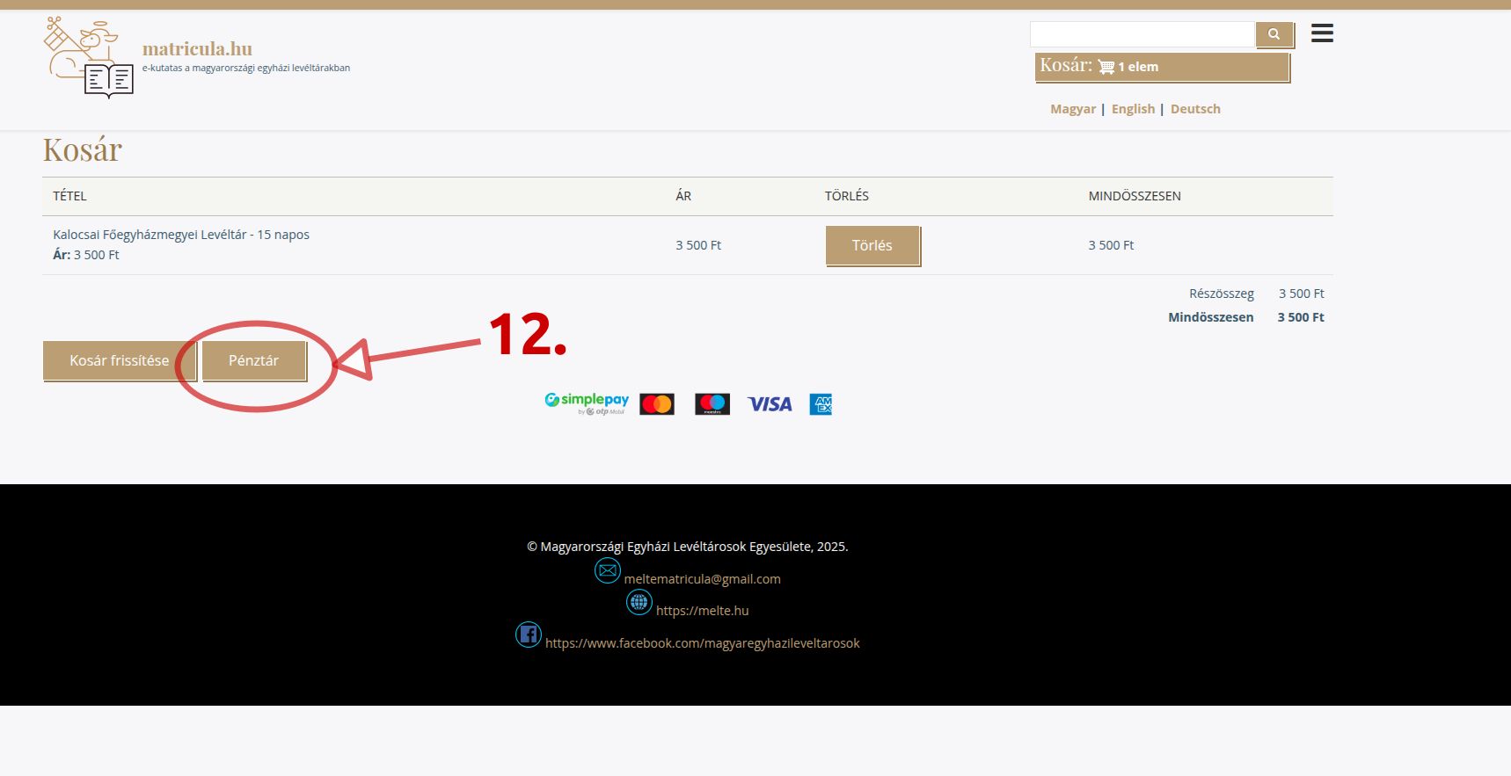Open the hamburger menu

1321,33
